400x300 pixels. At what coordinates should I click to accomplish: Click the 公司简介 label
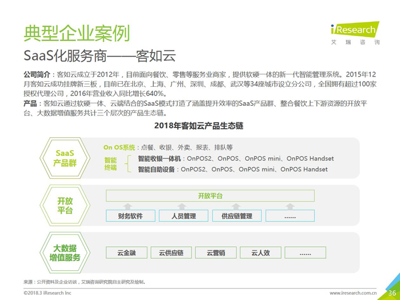pos(37,74)
